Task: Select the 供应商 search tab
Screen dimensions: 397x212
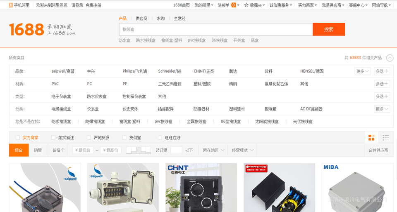Action: point(141,19)
